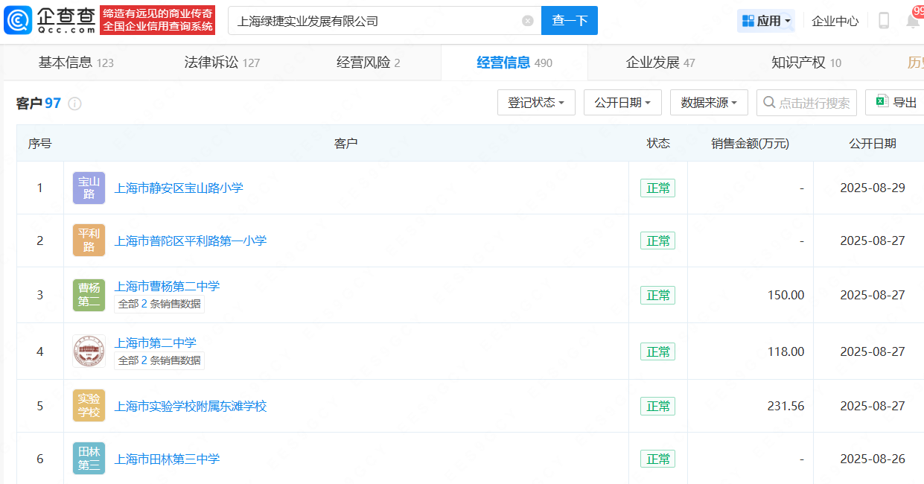The height and width of the screenshot is (484, 924).
Task: Click the 上海市第二中学 school emblem thumbnail
Action: pos(89,351)
